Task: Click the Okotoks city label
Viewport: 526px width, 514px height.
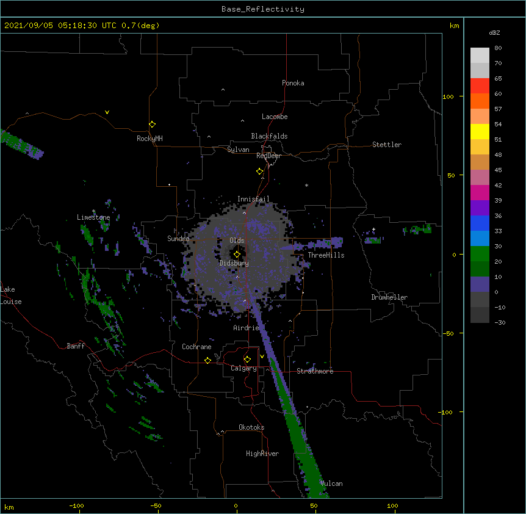Action: tap(251, 427)
